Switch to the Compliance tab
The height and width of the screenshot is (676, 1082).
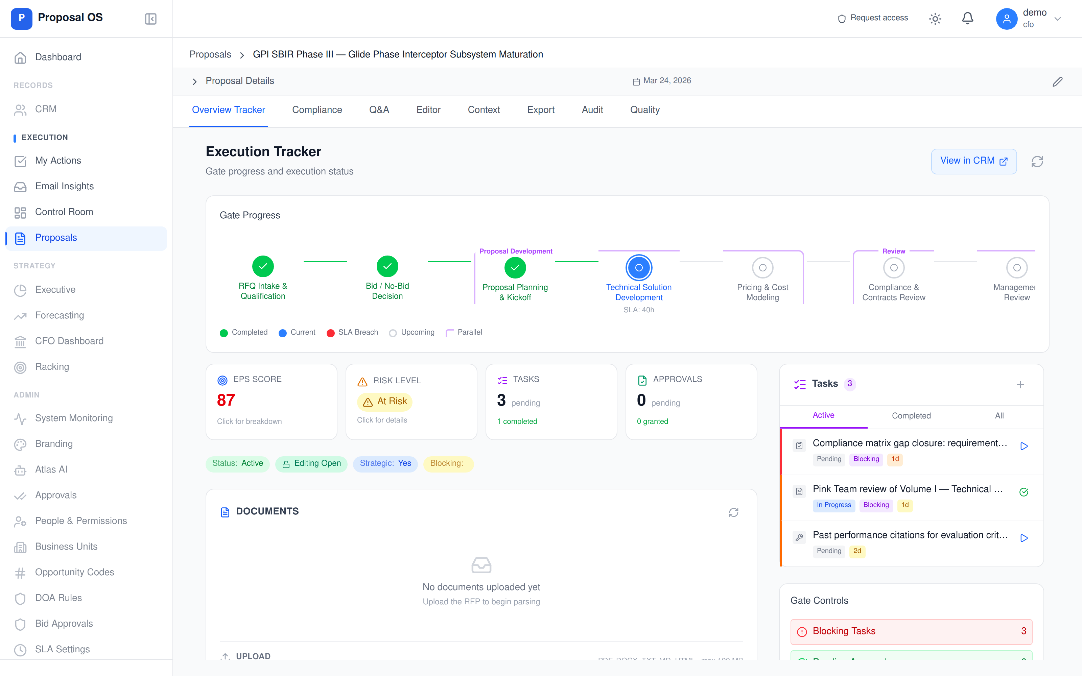pyautogui.click(x=317, y=110)
